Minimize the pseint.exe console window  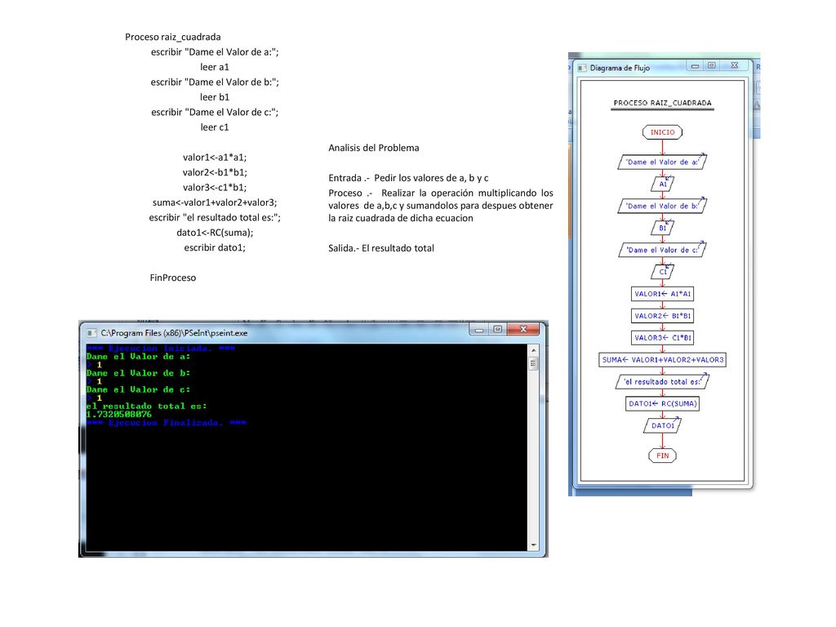pos(478,330)
